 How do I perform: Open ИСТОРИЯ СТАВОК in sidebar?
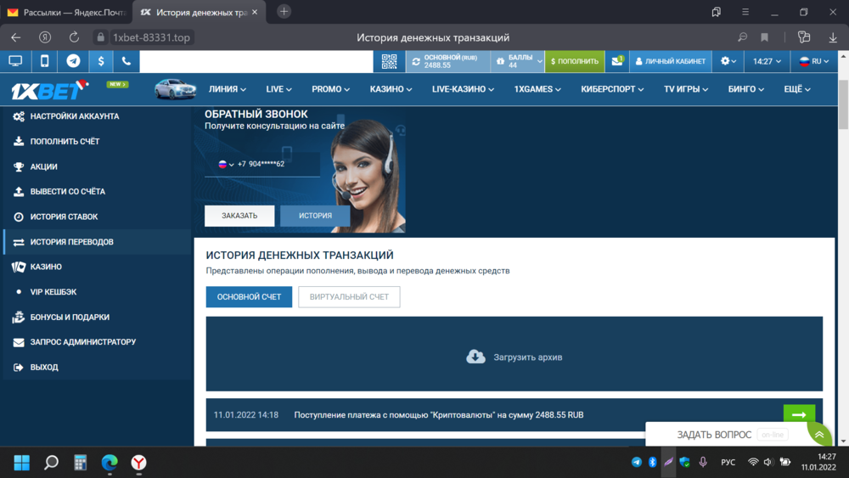(98, 217)
